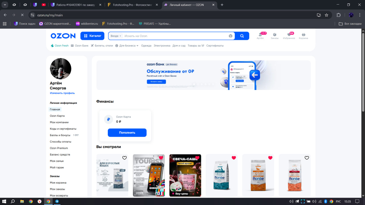Open Баллы и бонусы in the sidebar

[x=60, y=135]
